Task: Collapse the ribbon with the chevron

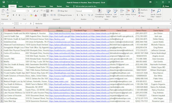Action: pyautogui.click(x=170, y=19)
